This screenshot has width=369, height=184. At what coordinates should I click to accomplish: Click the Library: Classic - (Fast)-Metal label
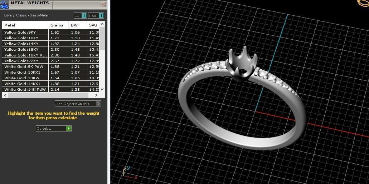click(26, 15)
